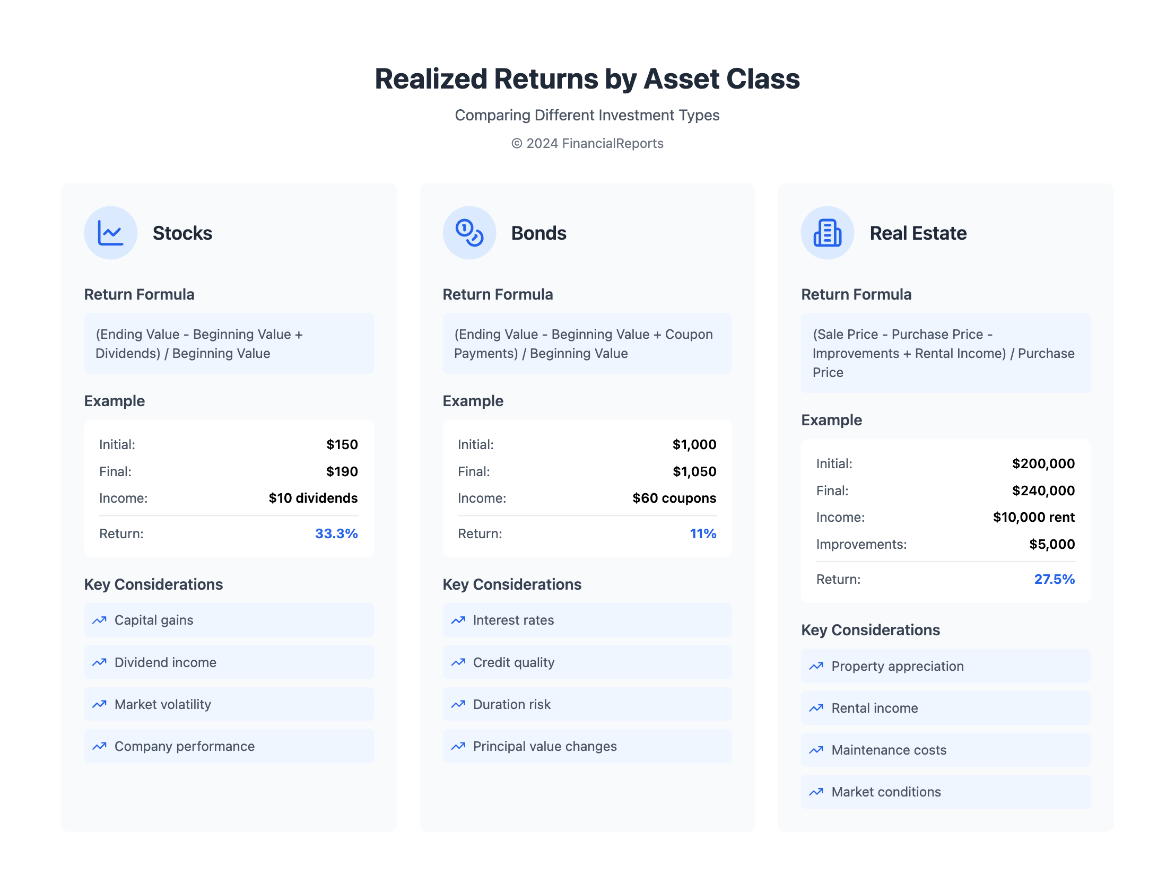1175x893 pixels.
Task: Click the Real Estate building icon
Action: pos(828,233)
